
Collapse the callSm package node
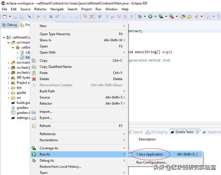point(13,48)
